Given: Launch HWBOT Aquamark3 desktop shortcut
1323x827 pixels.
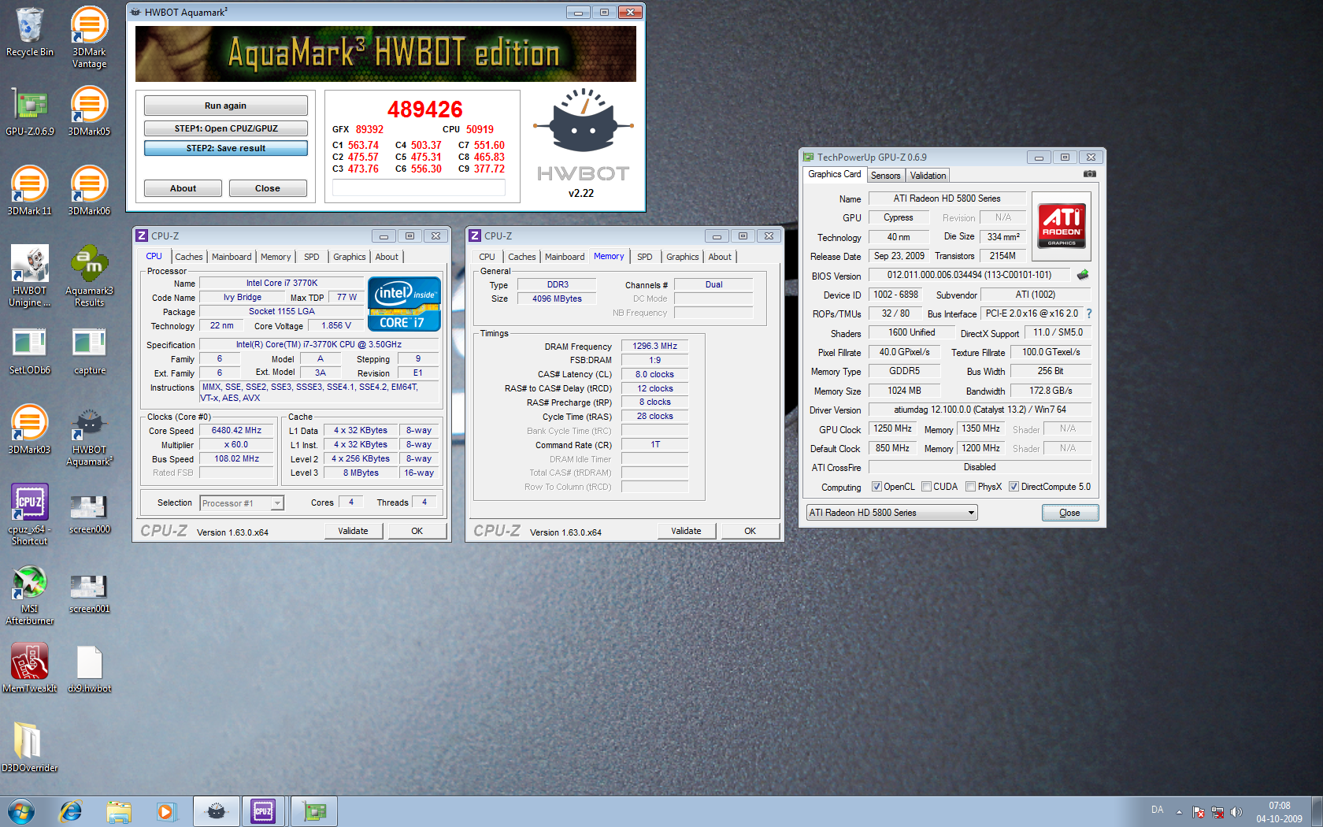Looking at the screenshot, I should pos(89,437).
